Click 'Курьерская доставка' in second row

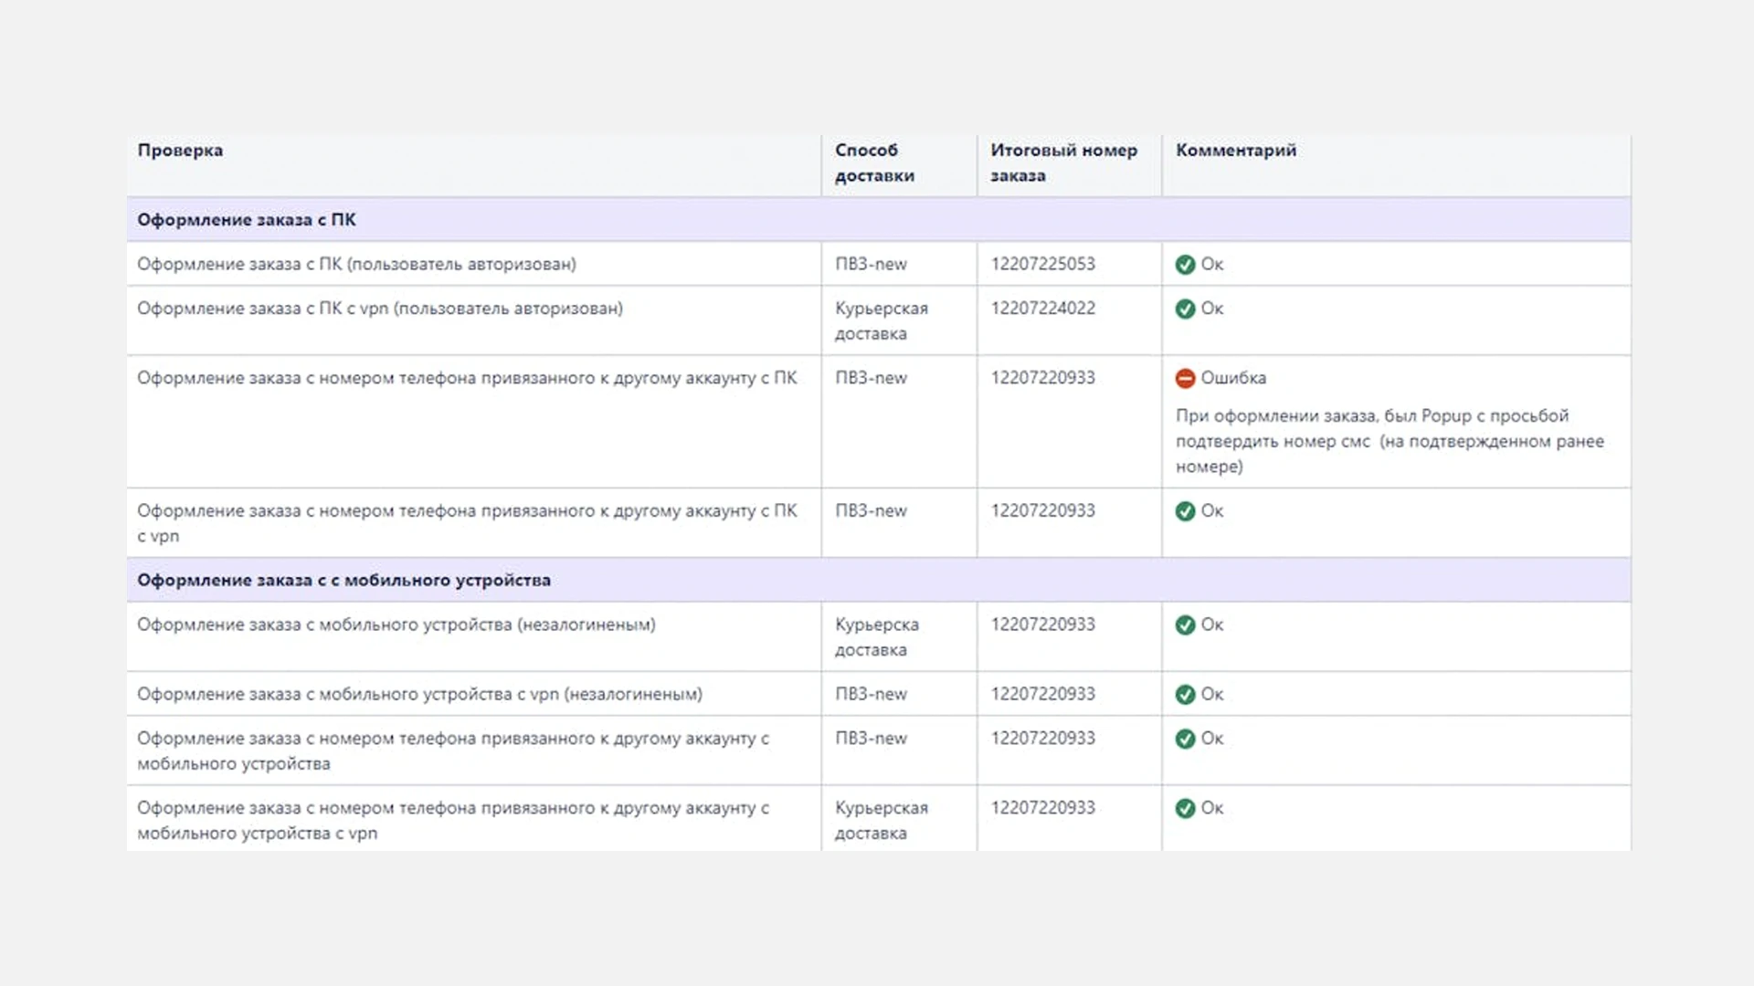point(881,320)
